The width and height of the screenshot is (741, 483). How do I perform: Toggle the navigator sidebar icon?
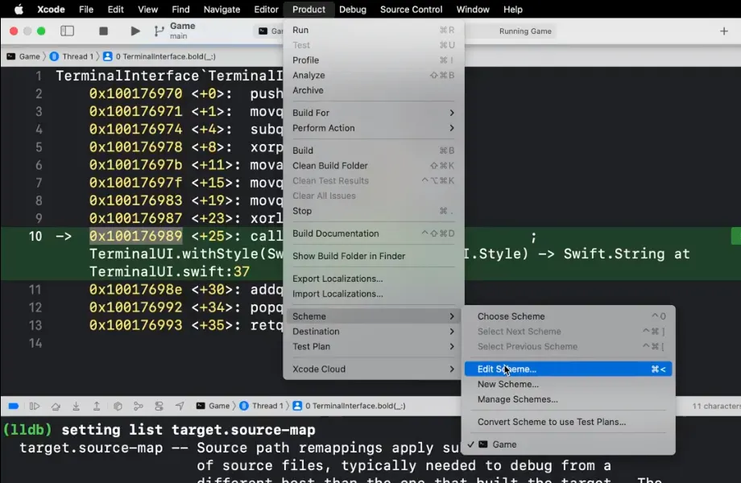point(67,31)
